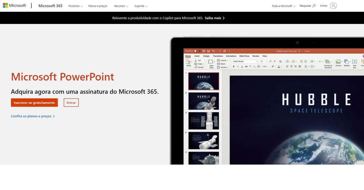Open the Shapes tool
This screenshot has height=190, width=364.
[347, 62]
